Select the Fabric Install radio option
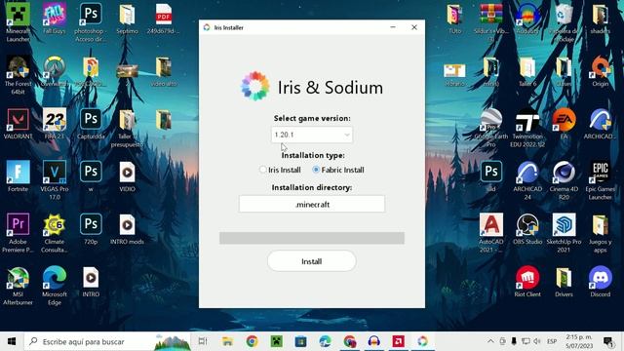Image resolution: width=624 pixels, height=351 pixels. click(338, 170)
